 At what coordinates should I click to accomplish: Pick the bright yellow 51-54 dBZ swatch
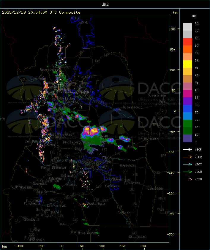coord(187,64)
